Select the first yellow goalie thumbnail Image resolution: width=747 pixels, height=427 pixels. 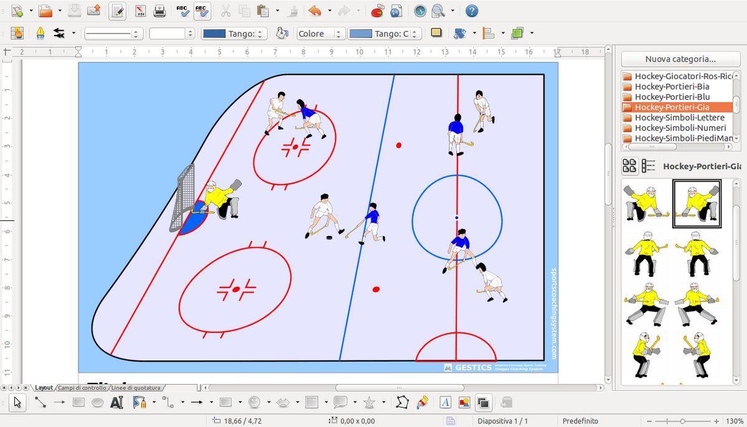646,204
